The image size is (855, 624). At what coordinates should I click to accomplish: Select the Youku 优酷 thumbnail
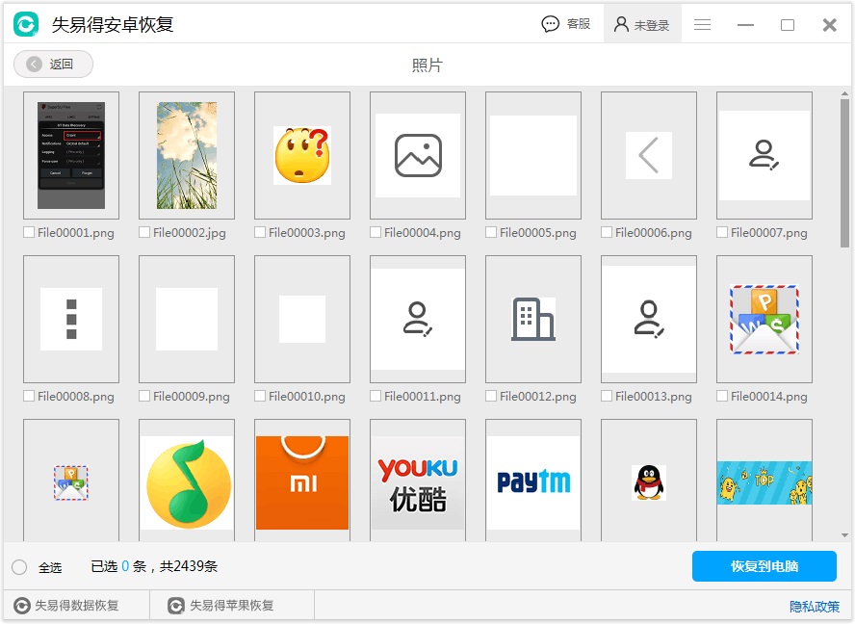[x=418, y=481]
